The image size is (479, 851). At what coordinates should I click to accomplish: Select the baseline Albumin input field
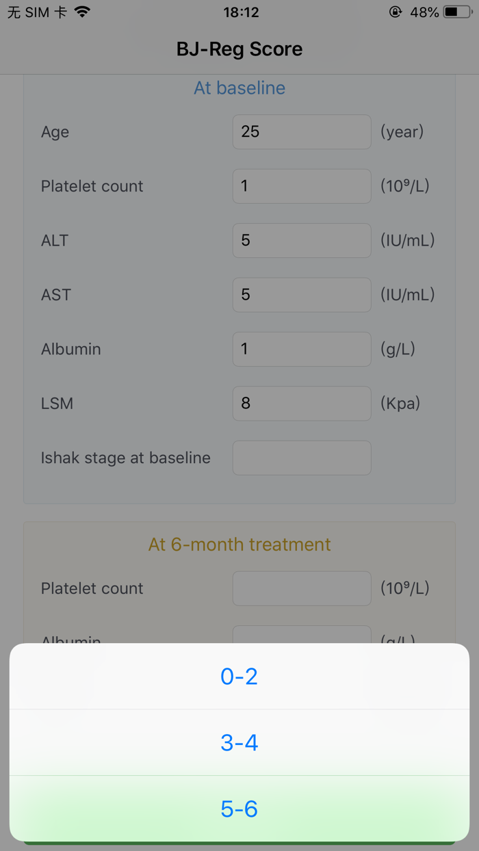coord(301,349)
